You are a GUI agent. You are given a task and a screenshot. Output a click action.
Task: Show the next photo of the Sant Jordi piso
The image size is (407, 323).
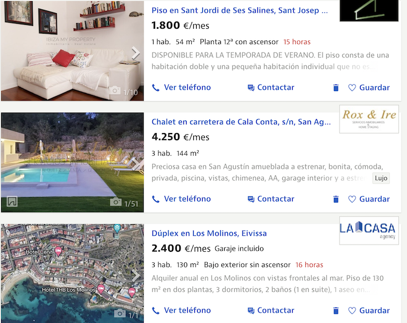click(x=135, y=53)
